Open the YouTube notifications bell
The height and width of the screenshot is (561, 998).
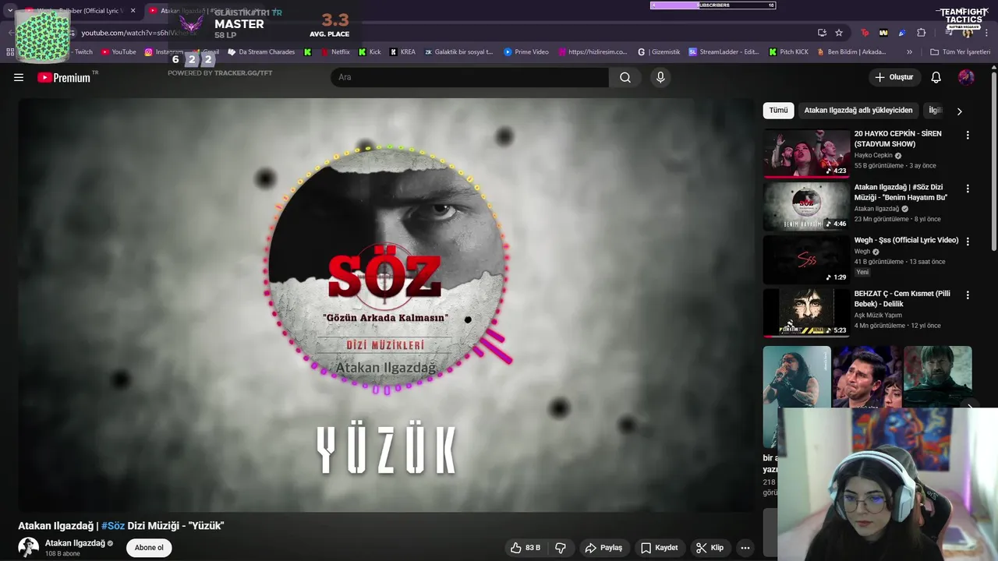[x=936, y=77]
